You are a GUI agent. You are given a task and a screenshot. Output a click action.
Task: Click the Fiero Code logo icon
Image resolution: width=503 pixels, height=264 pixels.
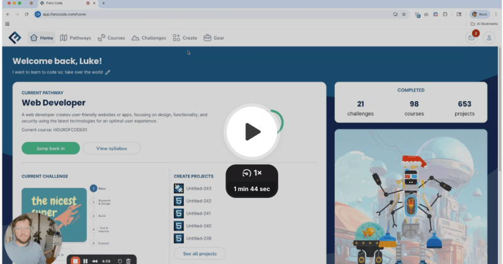click(x=14, y=38)
